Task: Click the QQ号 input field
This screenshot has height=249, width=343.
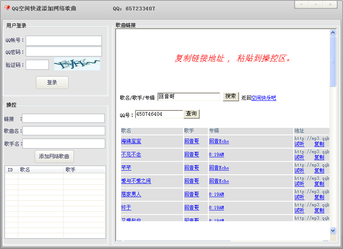Action: click(x=159, y=114)
